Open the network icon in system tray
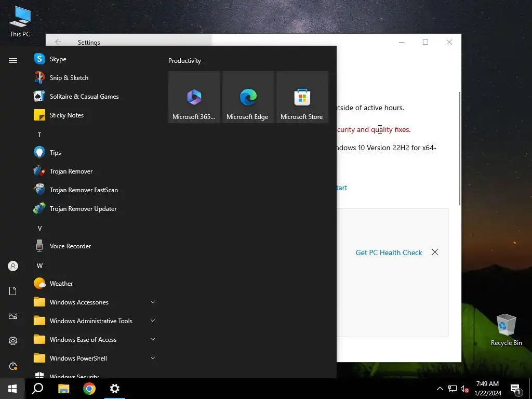The image size is (532, 399). [x=453, y=389]
